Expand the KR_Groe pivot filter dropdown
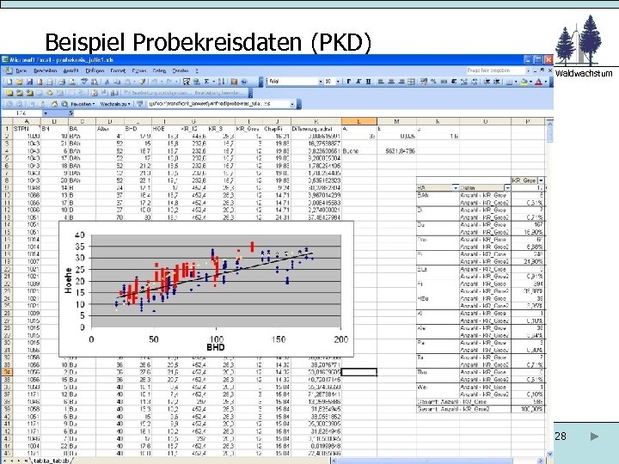The image size is (619, 464). [x=541, y=180]
